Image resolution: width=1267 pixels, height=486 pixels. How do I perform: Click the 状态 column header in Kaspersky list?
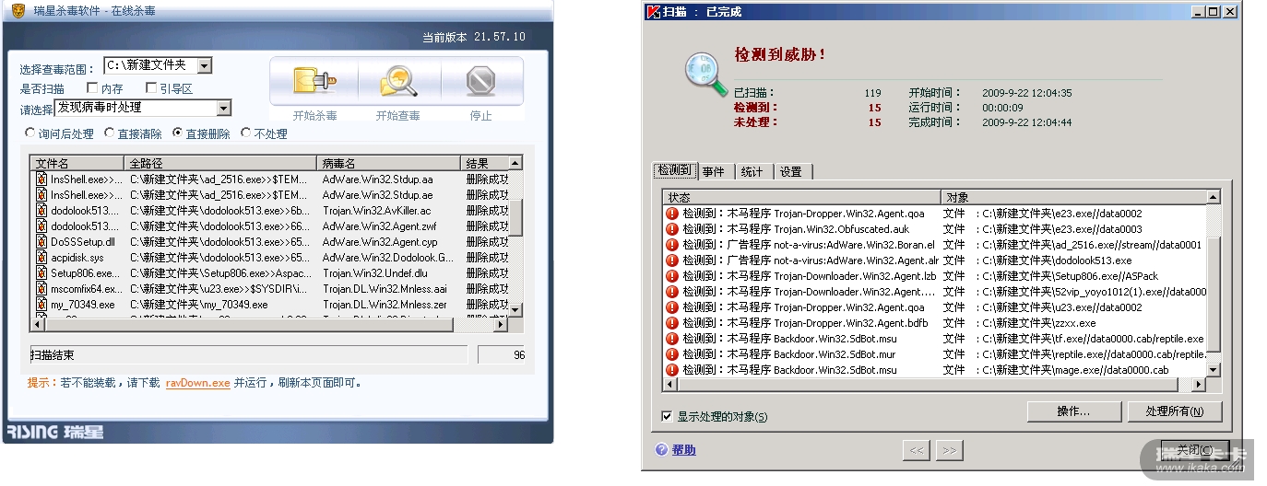point(801,197)
